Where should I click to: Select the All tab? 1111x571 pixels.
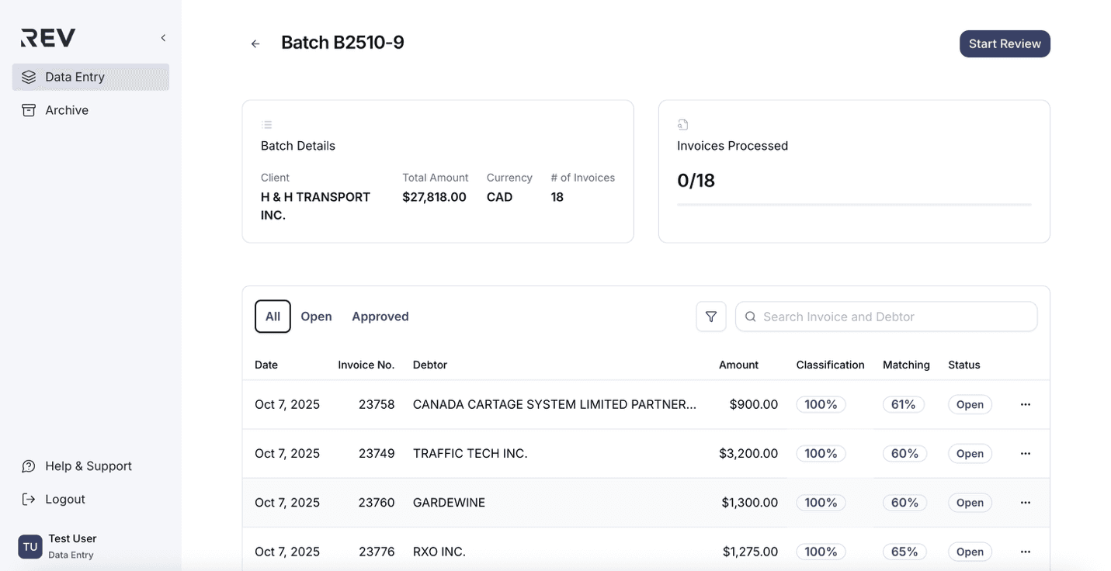[273, 317]
